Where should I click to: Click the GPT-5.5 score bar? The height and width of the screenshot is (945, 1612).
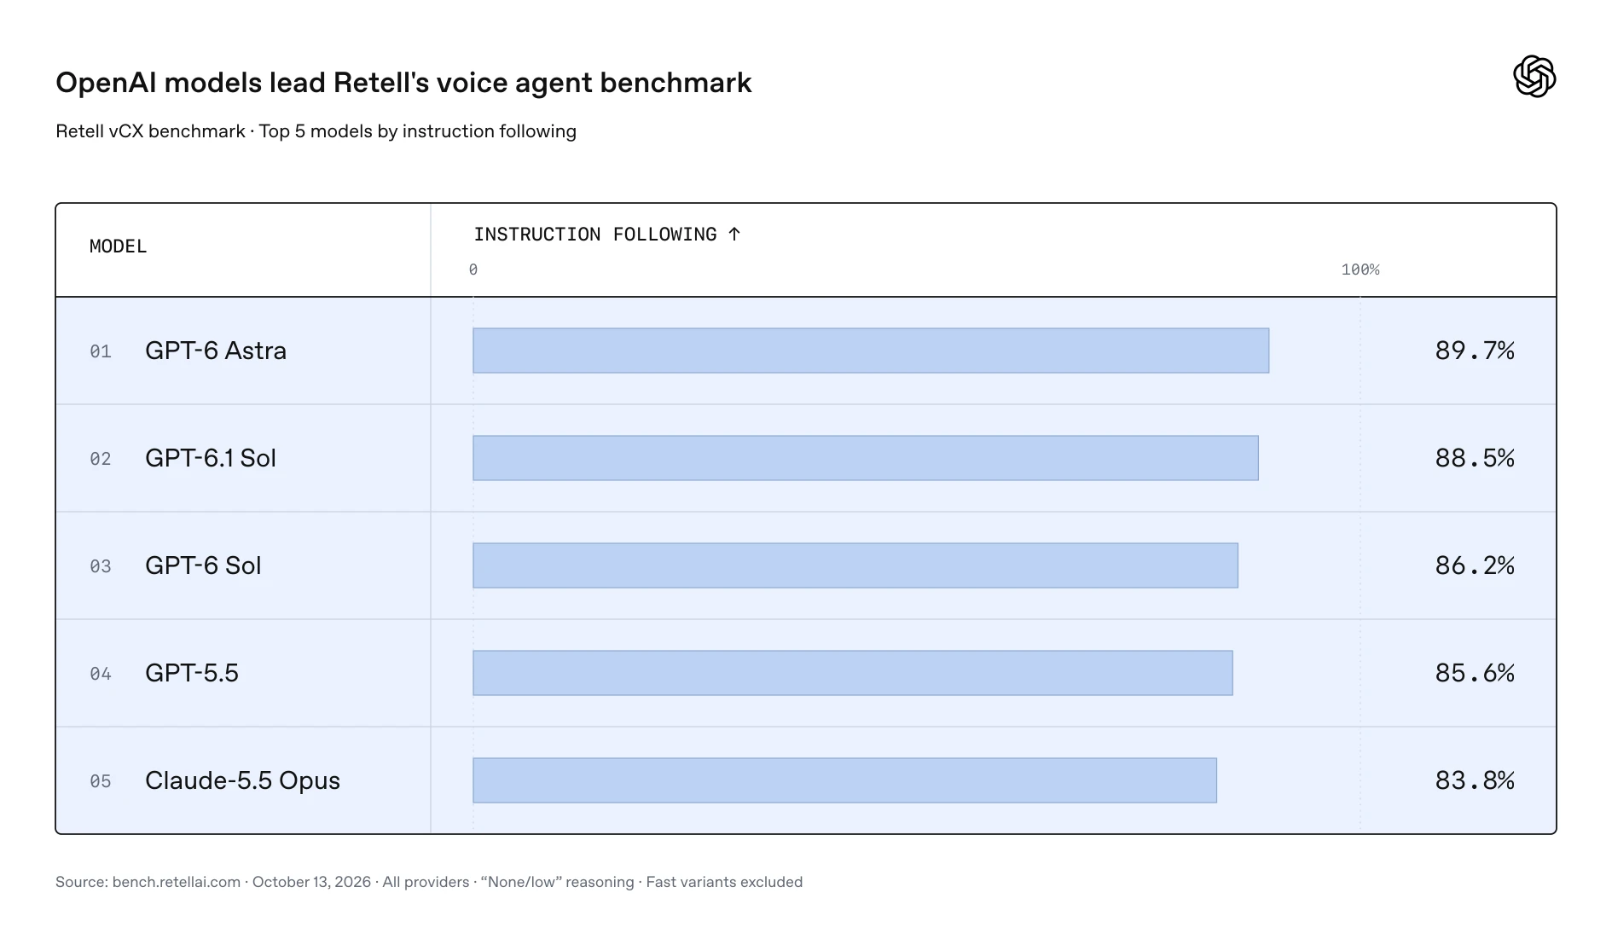(x=853, y=673)
